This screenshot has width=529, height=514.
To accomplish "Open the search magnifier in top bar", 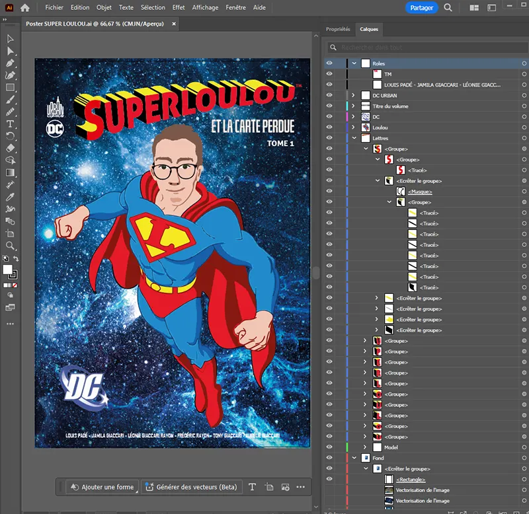I will coord(448,7).
